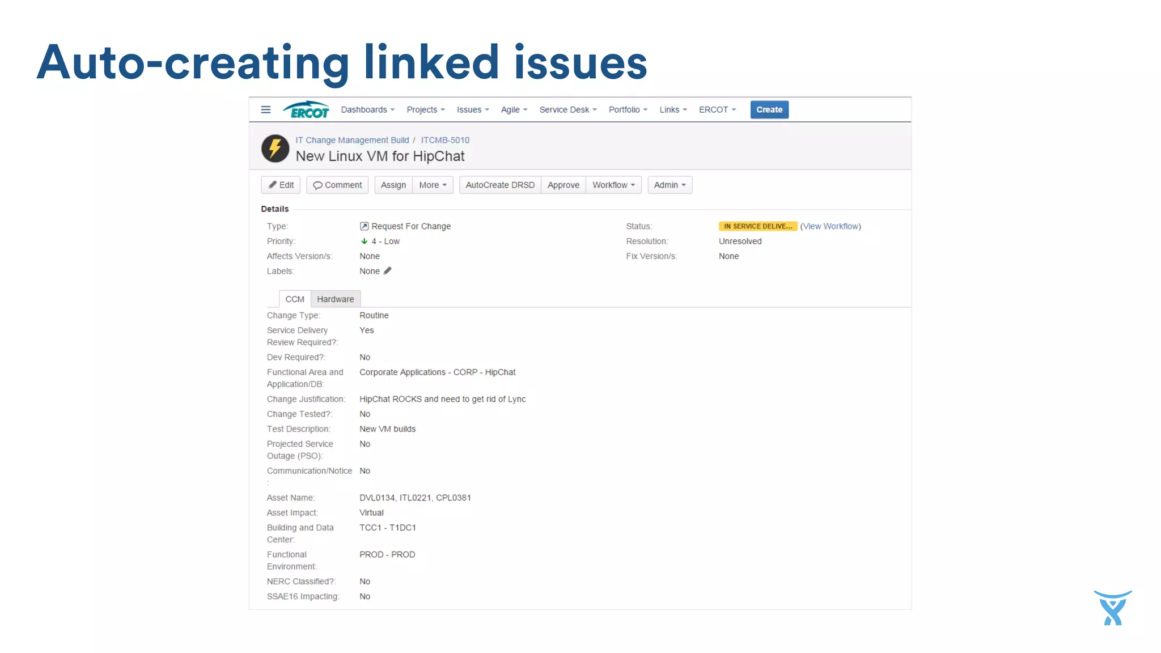This screenshot has height=653, width=1161.
Task: Click the HipChat ROCKS change justification text
Action: click(x=443, y=399)
